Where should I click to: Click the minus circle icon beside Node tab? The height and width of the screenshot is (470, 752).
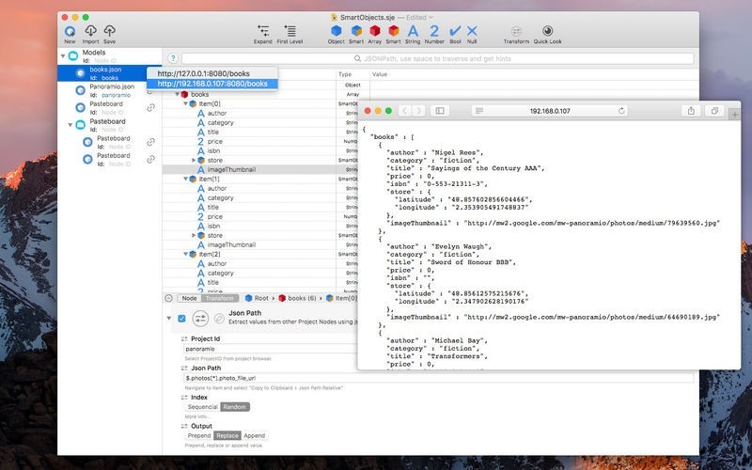(168, 298)
